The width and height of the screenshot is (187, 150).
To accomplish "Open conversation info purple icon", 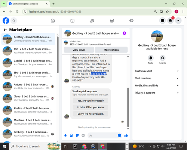I will coord(124,33).
